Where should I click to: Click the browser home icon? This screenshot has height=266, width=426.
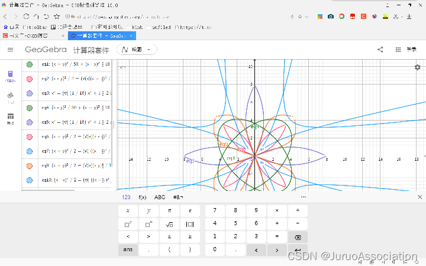pyautogui.click(x=36, y=17)
